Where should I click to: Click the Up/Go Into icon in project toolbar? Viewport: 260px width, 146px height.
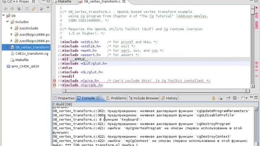(x=19, y=9)
